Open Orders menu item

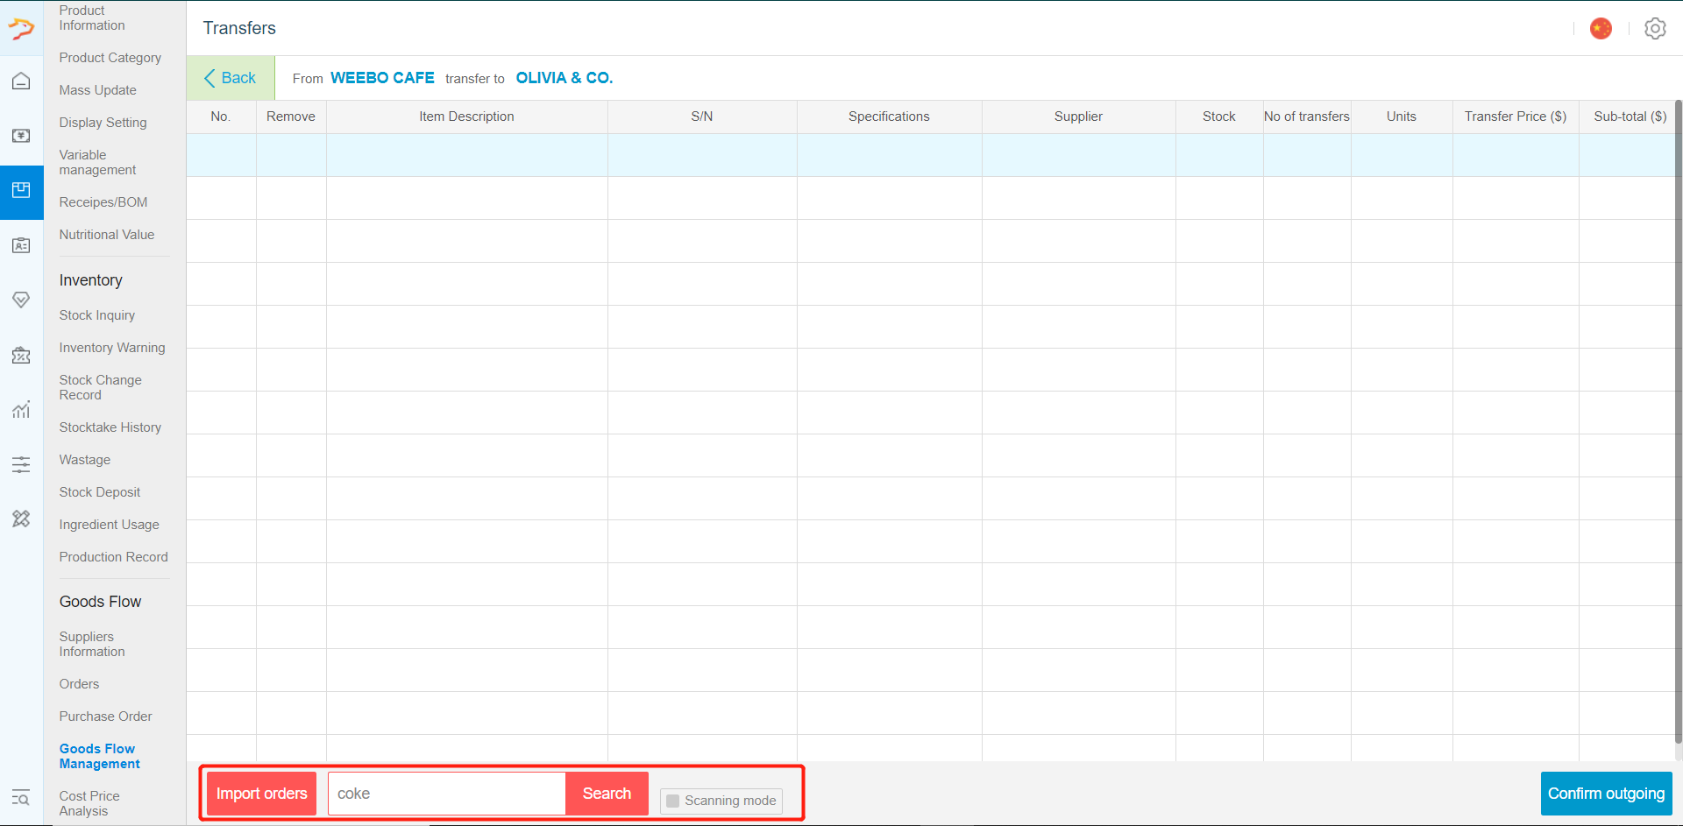pos(79,684)
